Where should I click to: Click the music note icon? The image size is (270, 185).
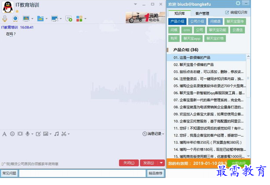pyautogui.click(x=56, y=134)
